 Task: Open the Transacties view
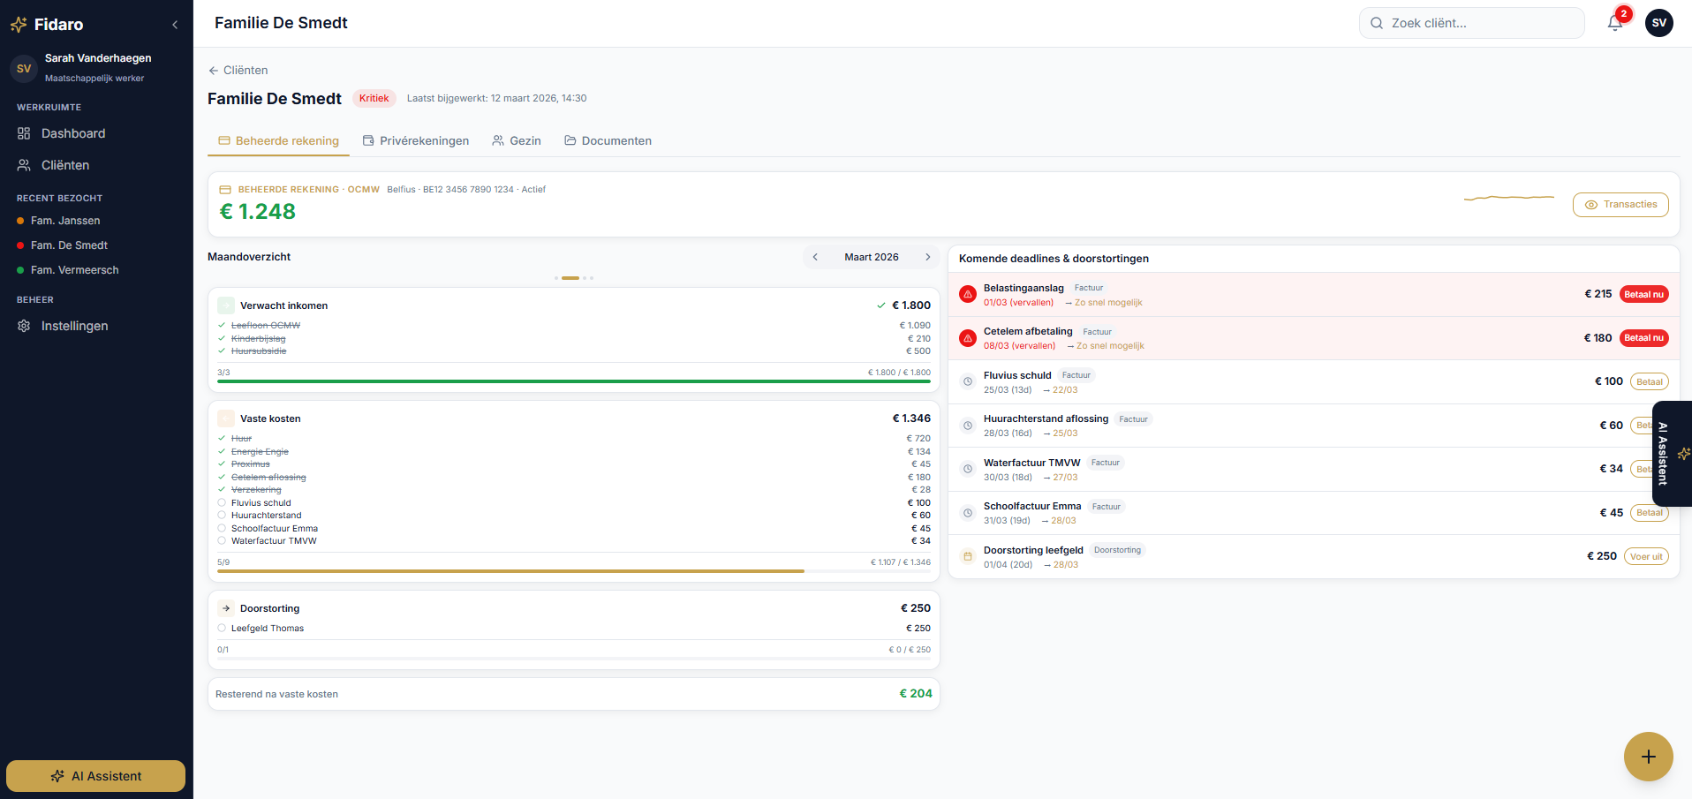(x=1620, y=205)
